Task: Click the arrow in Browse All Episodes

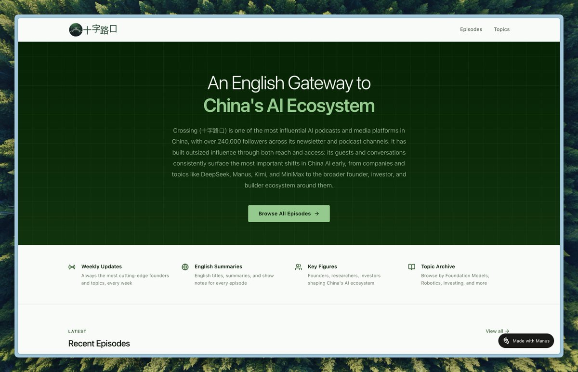Action: pos(316,213)
